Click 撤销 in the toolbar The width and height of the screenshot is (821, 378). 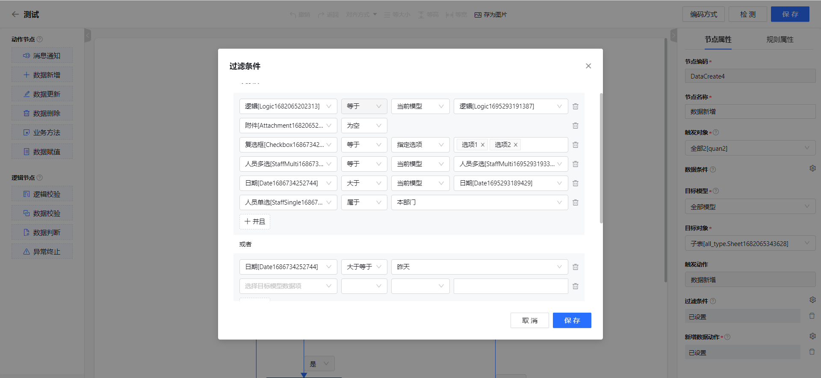[300, 15]
